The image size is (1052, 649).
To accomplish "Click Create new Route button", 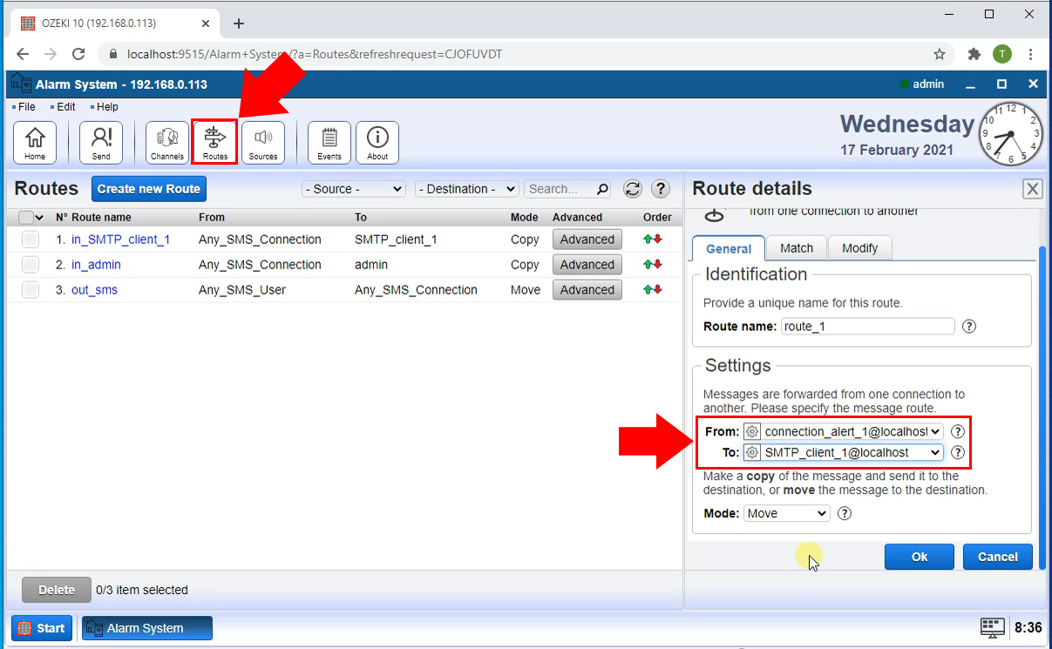I will pos(149,189).
